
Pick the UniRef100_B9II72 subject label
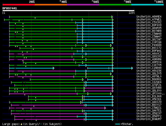coord(149,48)
